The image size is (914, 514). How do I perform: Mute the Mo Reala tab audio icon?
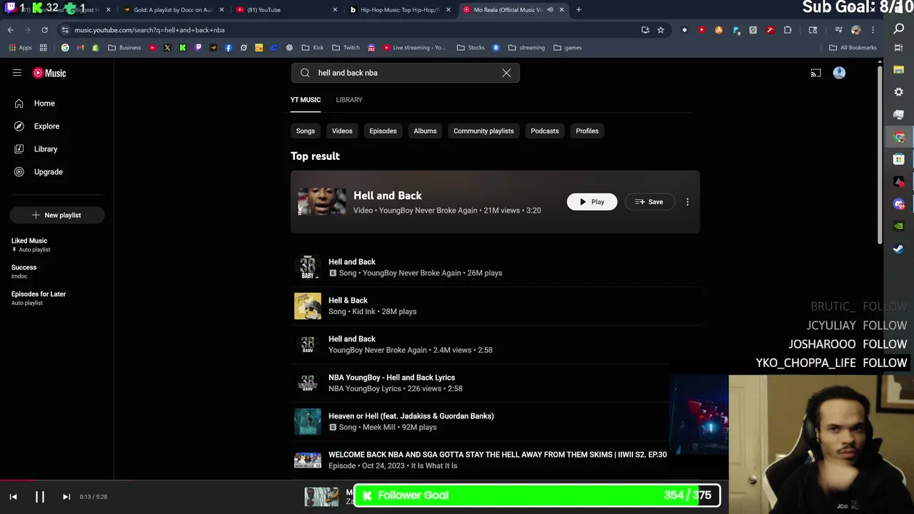550,10
